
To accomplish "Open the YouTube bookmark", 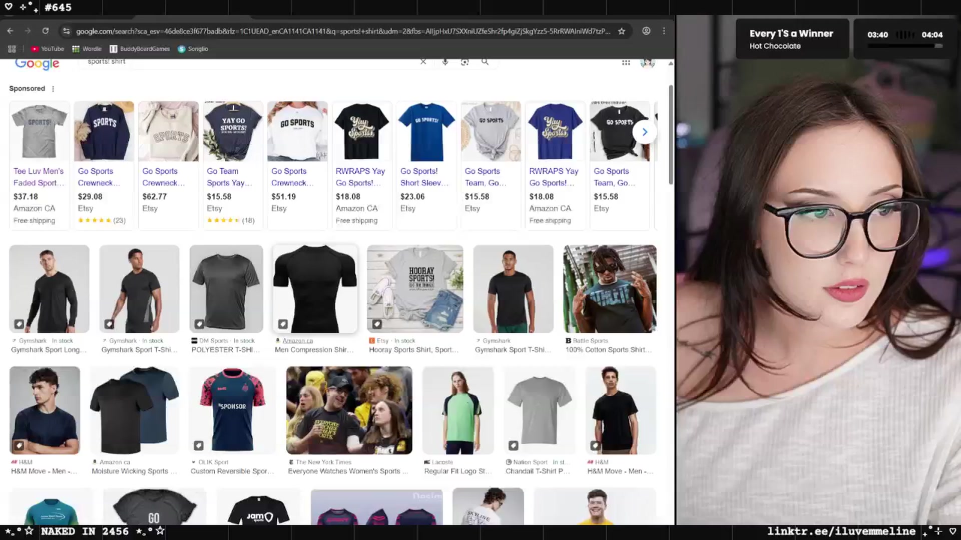I will coord(48,49).
